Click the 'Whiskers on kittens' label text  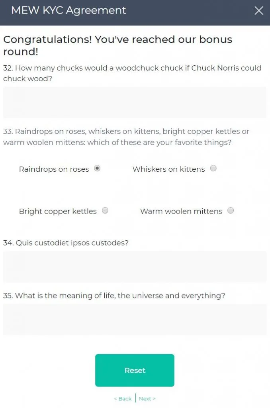(168, 169)
